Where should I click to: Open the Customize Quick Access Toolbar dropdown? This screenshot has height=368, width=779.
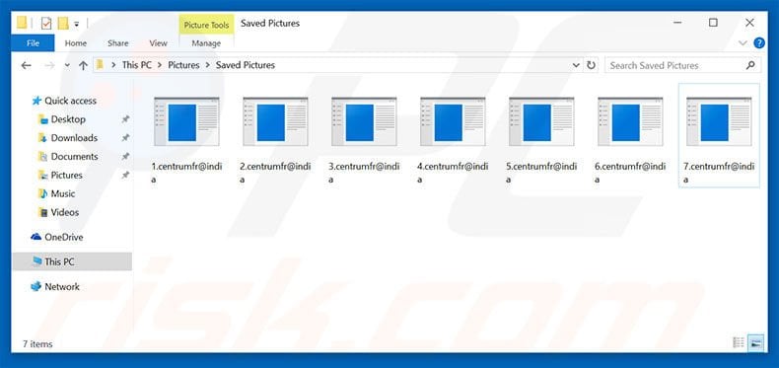click(x=77, y=24)
